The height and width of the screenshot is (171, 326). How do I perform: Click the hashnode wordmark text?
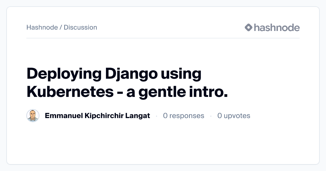(277, 27)
